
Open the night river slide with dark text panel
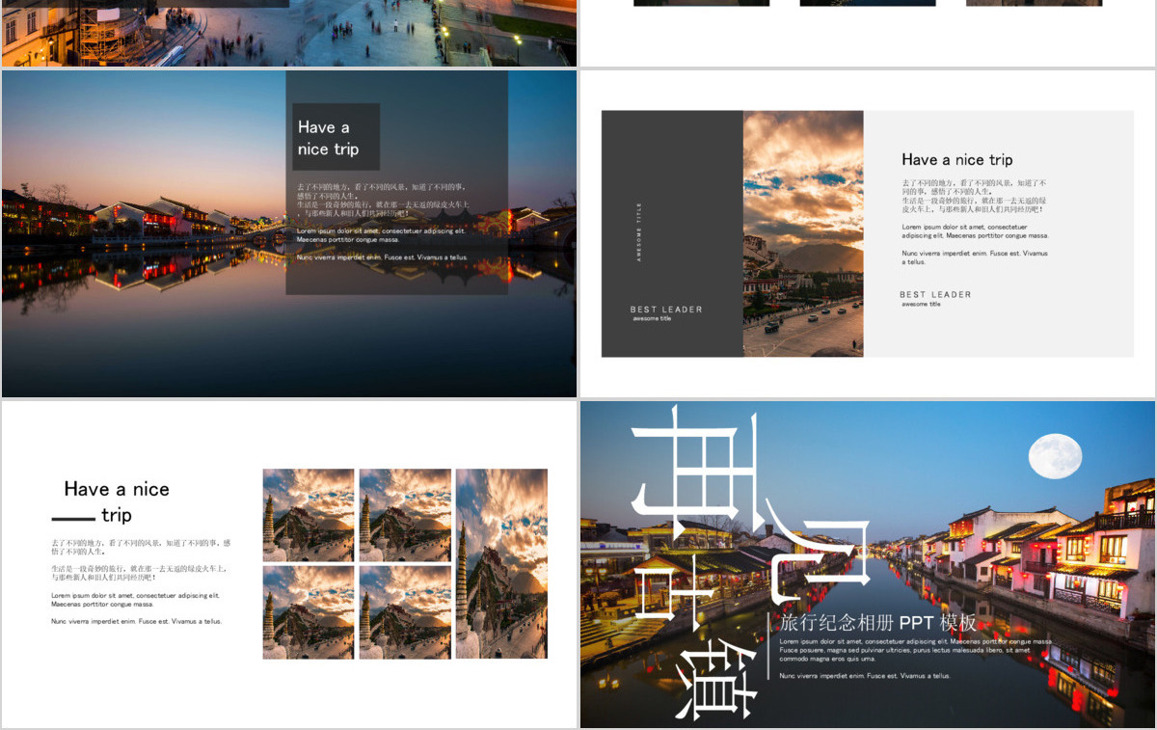(x=289, y=233)
